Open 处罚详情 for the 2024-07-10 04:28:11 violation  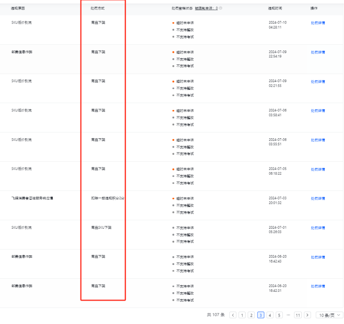point(318,23)
